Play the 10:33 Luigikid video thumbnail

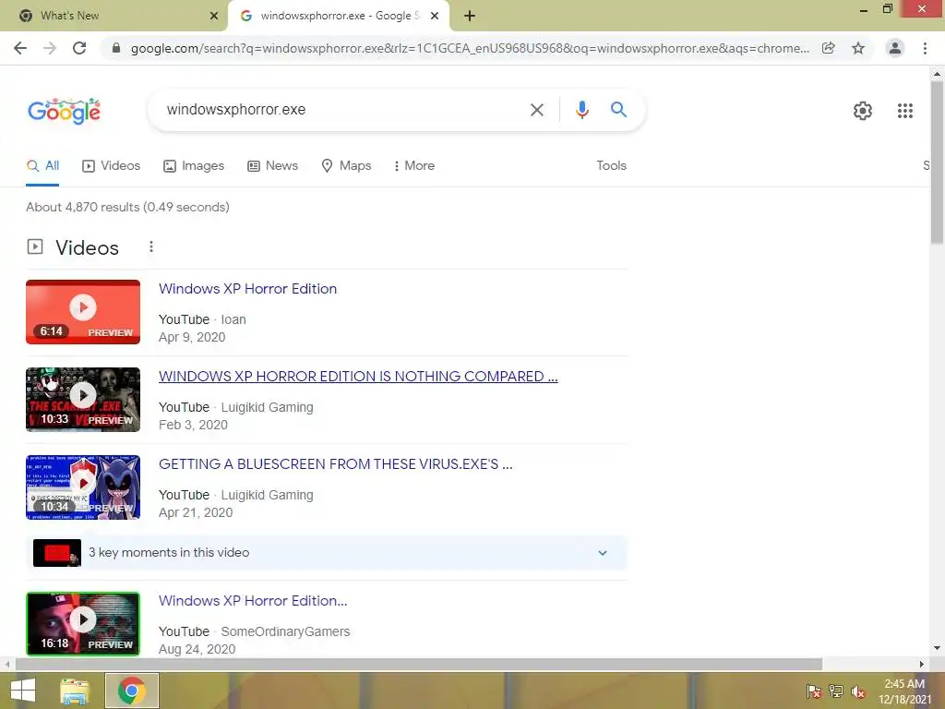coord(83,400)
